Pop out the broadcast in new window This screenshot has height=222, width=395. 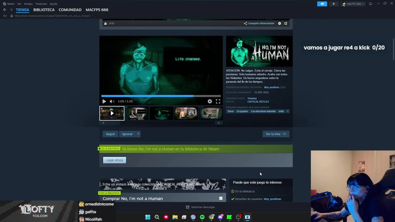pyautogui.click(x=286, y=23)
